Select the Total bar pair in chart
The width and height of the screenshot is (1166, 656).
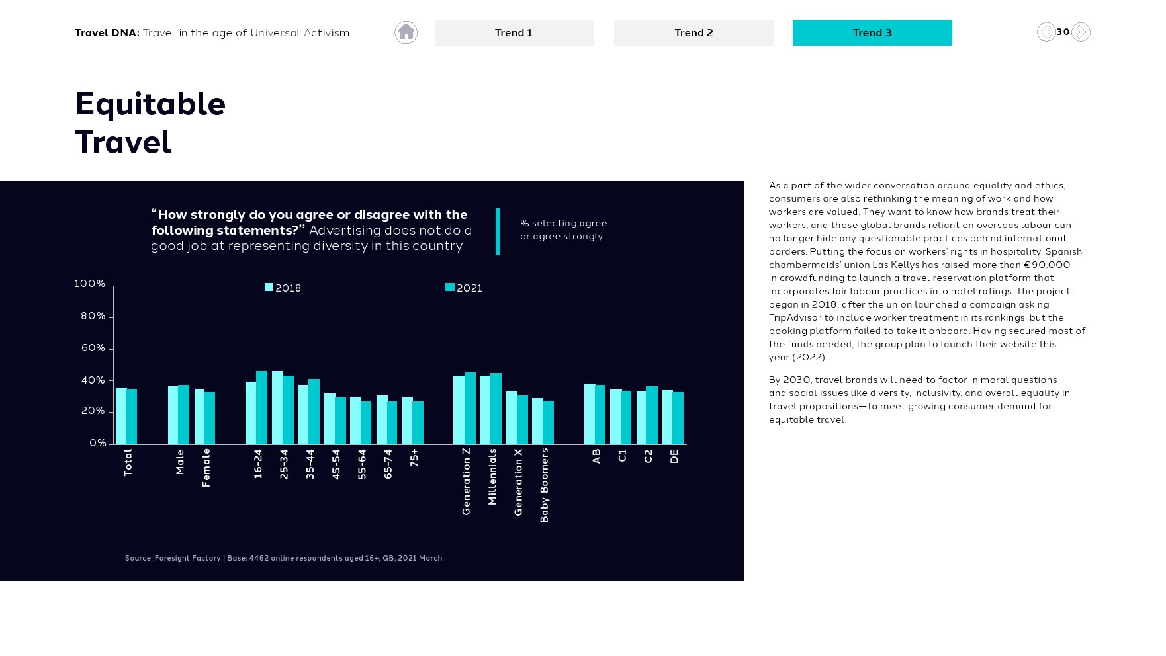(126, 416)
